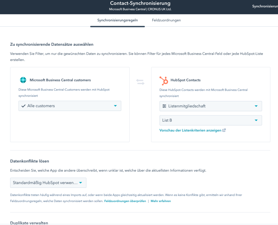Click the Microsoft Business Central logo icon
The height and width of the screenshot is (225, 278).
(23, 80)
